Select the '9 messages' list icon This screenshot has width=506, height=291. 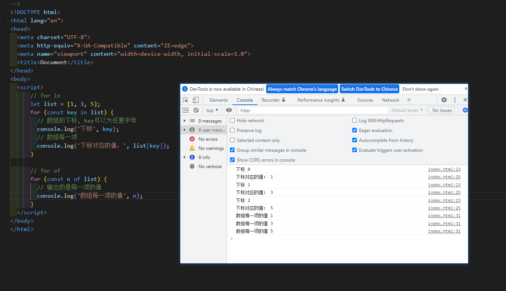pos(192,121)
